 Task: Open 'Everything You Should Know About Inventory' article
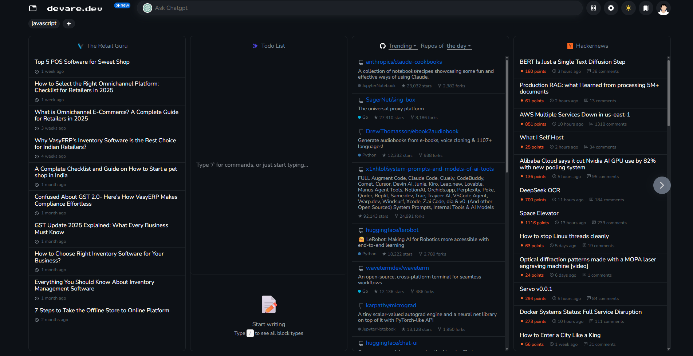tap(94, 285)
